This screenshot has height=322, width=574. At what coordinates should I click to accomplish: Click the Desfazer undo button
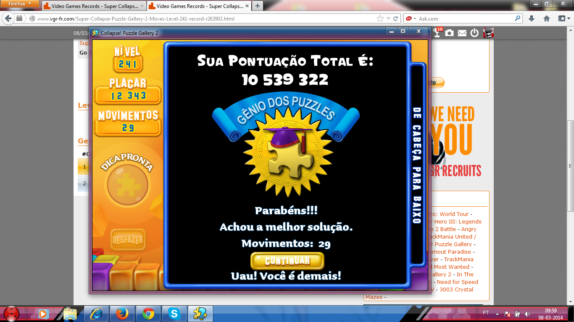tap(128, 240)
